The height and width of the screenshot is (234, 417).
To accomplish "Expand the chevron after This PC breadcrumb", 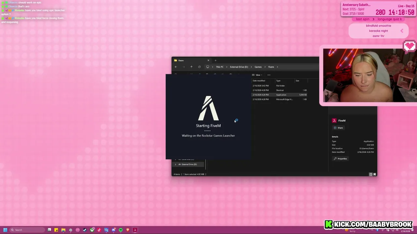I will (x=226, y=67).
